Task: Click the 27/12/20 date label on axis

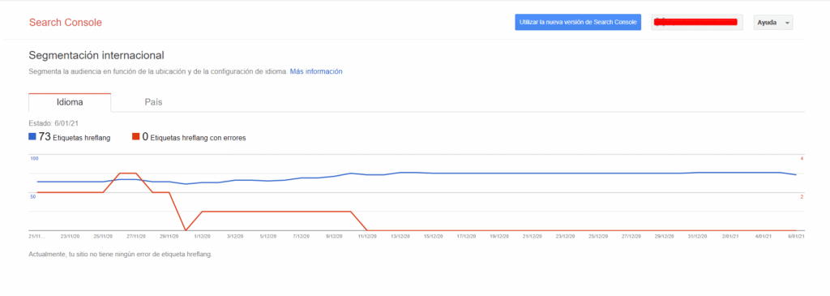Action: (631, 236)
